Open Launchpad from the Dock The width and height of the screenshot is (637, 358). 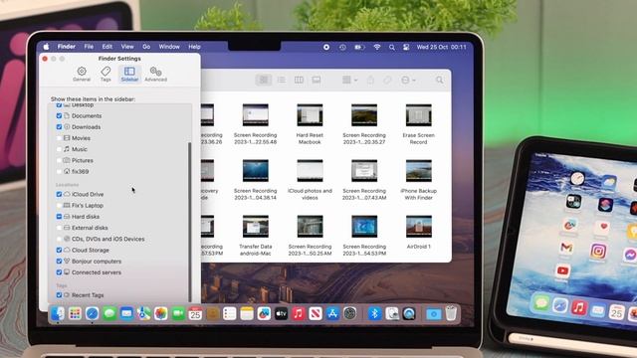coord(75,313)
